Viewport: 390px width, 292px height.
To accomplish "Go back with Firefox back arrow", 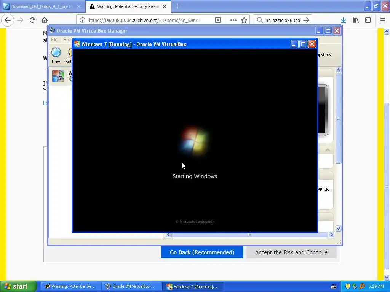I will tap(8, 20).
